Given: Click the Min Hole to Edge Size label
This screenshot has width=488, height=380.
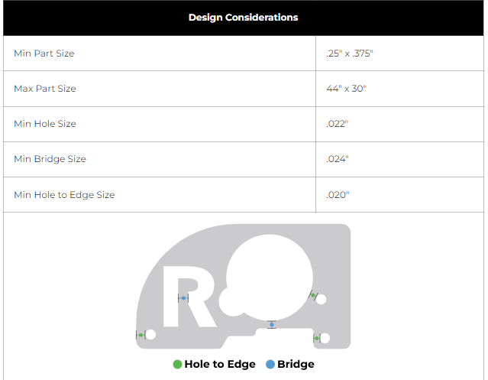Looking at the screenshot, I should tap(64, 195).
